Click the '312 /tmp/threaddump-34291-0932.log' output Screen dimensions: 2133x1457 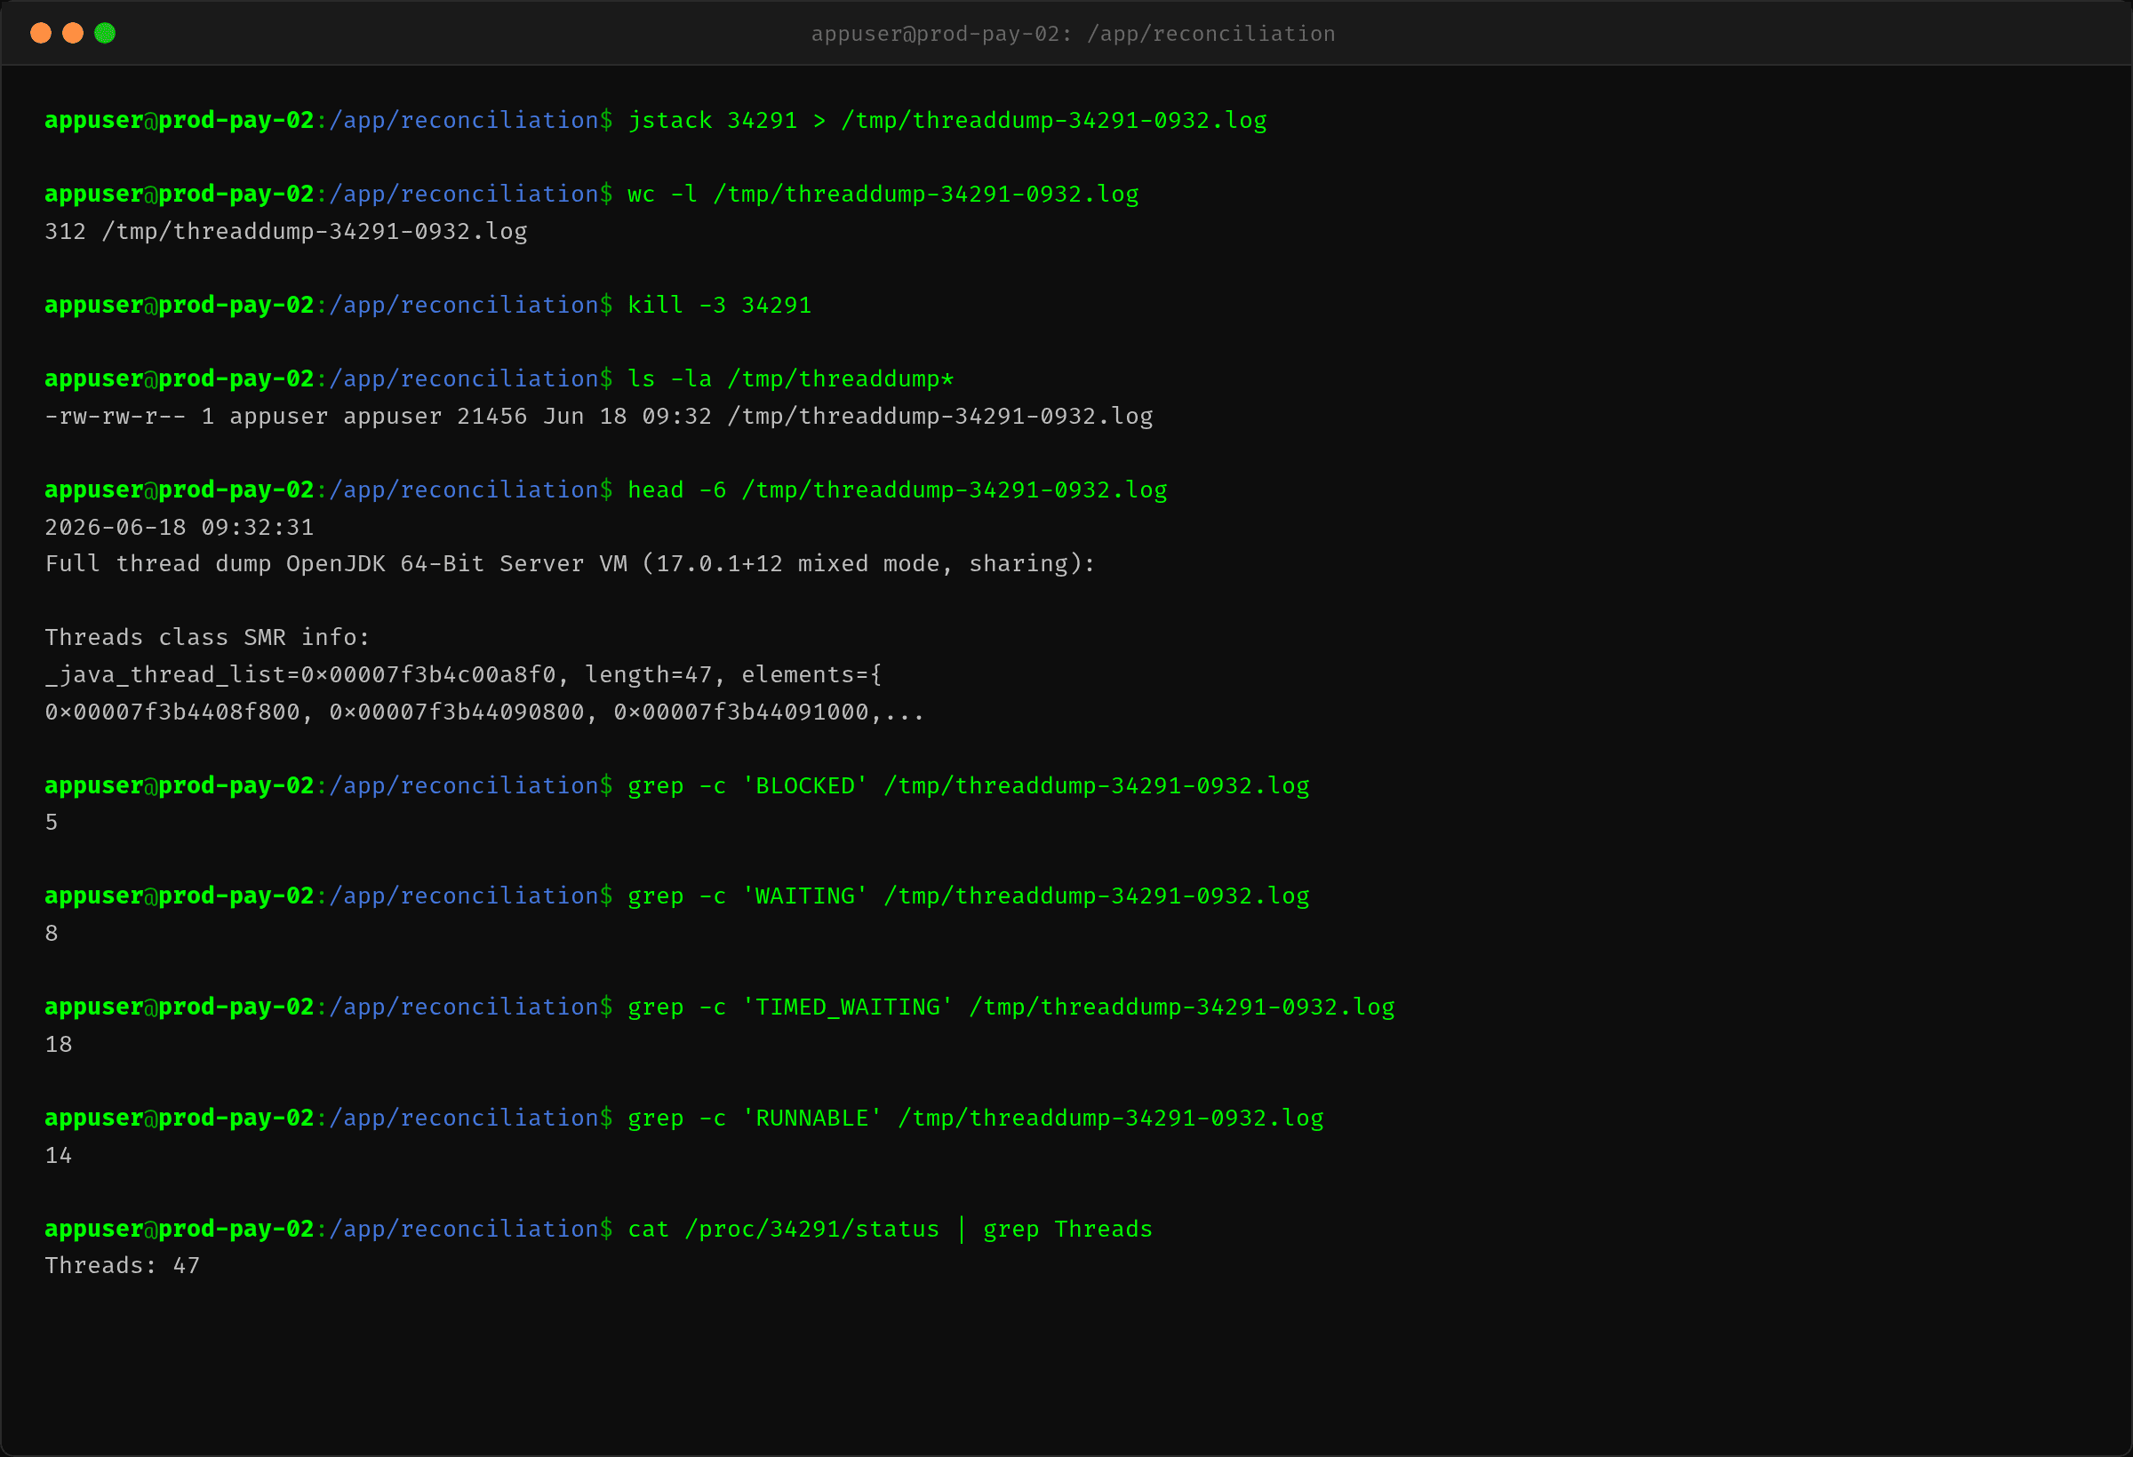[x=286, y=231]
